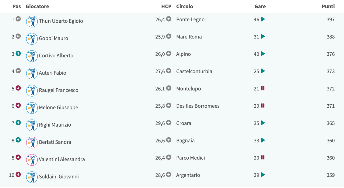344x188 pixels.
Task: Click the Castelconturbia club name
Action: (x=194, y=71)
